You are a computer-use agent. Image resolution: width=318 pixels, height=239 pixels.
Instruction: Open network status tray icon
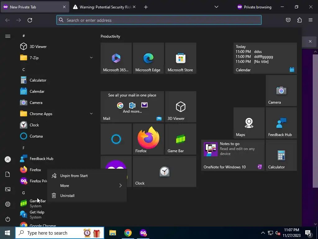270,233
